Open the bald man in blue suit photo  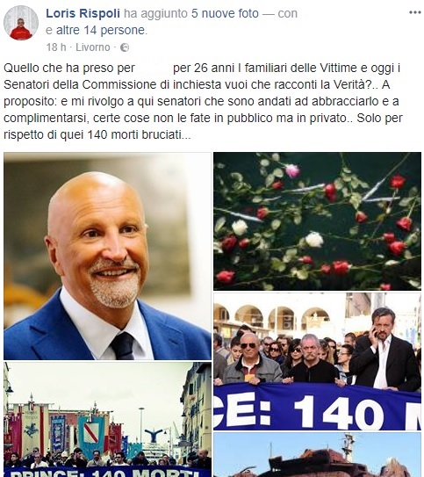[x=107, y=257]
